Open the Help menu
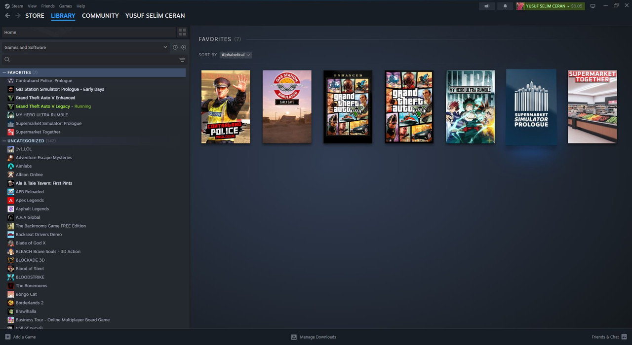Viewport: 632px width, 345px height. [81, 6]
